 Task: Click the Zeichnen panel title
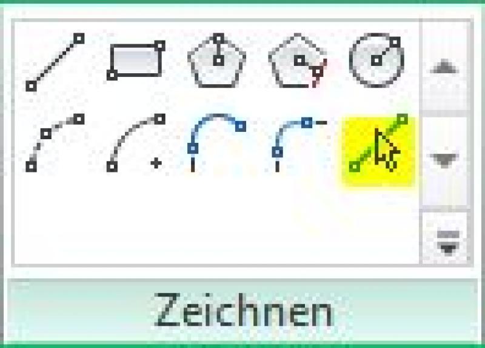click(x=244, y=310)
